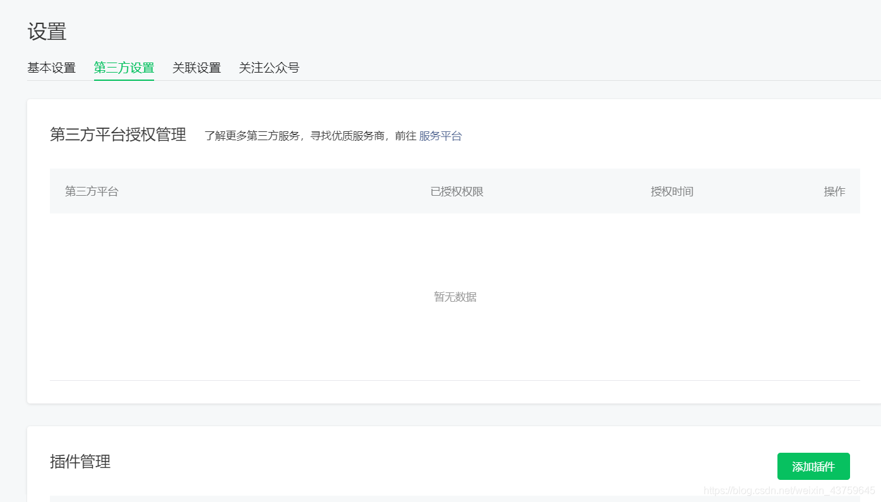Switch to the 关联设置 tab
881x502 pixels.
196,68
